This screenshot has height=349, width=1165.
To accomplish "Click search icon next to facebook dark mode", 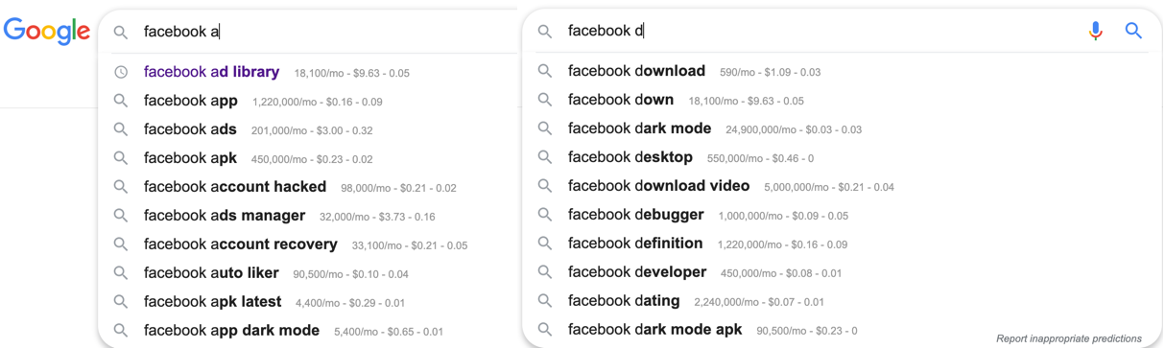I will (x=545, y=128).
